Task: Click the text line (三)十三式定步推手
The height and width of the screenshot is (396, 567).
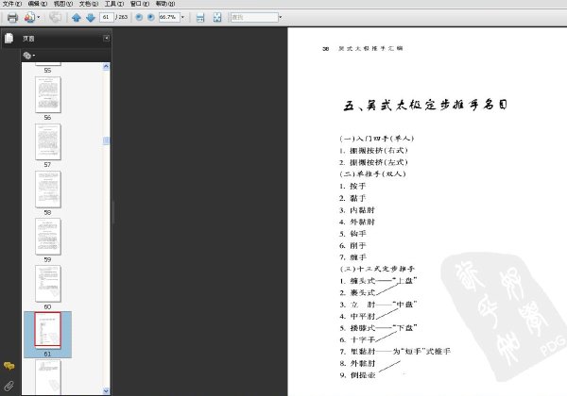Action: [377, 269]
